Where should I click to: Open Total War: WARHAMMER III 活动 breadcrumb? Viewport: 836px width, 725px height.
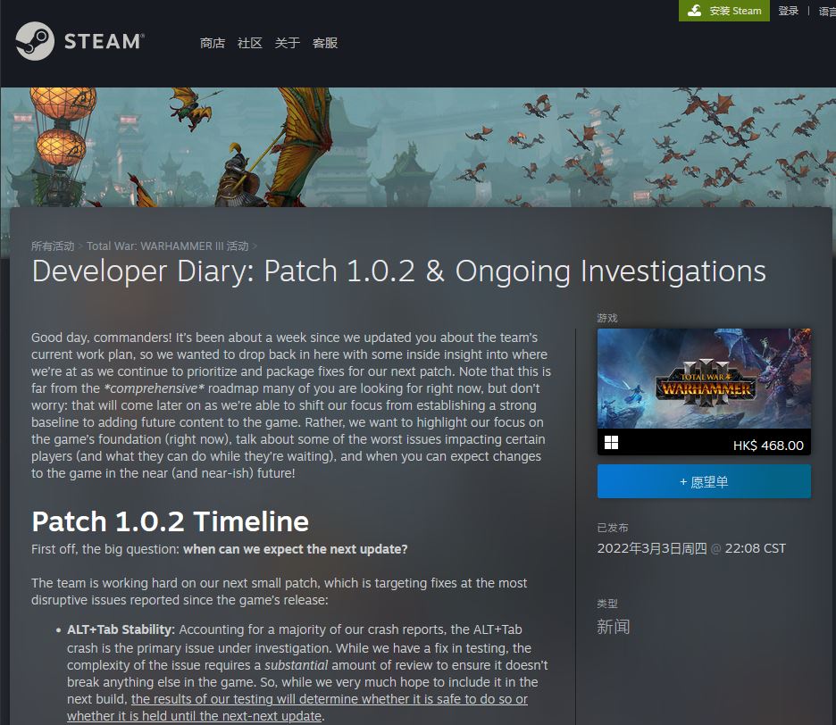[167, 246]
